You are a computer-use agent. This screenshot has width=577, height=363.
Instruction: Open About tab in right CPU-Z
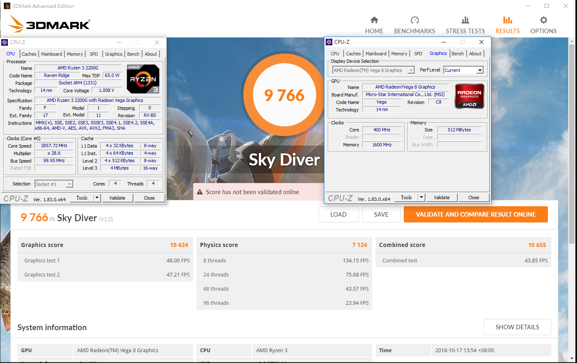coord(475,54)
